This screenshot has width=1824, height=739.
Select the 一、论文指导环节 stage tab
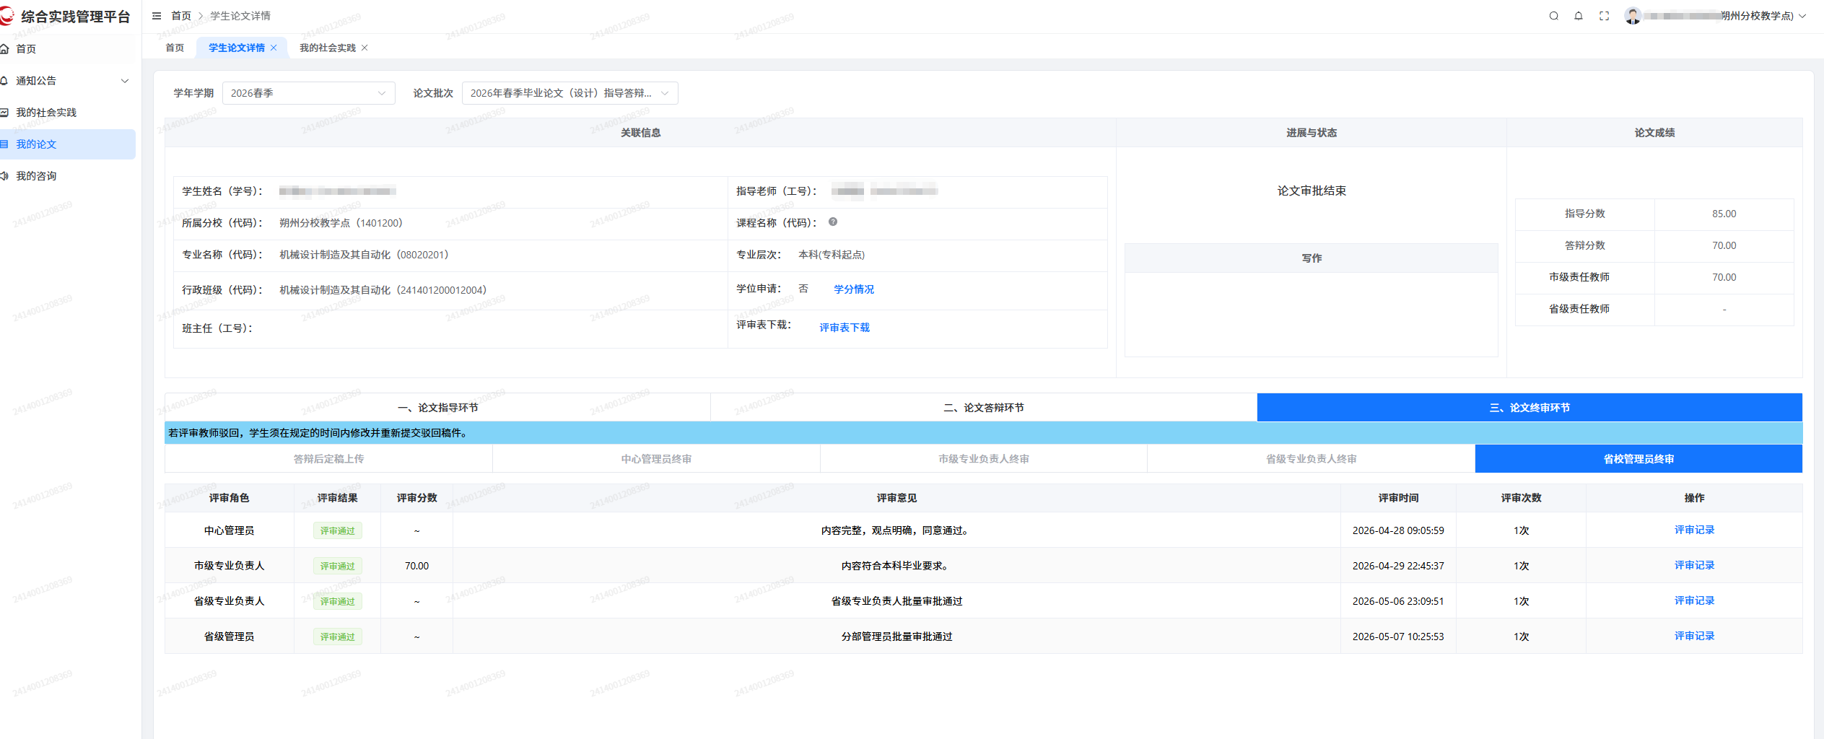(x=437, y=408)
